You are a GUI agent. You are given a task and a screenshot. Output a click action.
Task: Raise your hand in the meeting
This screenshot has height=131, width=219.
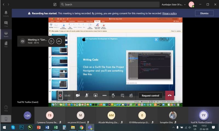[113, 96]
